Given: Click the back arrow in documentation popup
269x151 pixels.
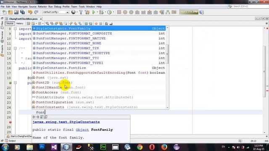Looking at the screenshot, I should [x=34, y=117].
